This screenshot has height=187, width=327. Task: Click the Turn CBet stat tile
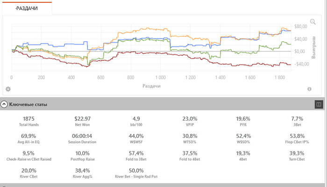point(297,156)
